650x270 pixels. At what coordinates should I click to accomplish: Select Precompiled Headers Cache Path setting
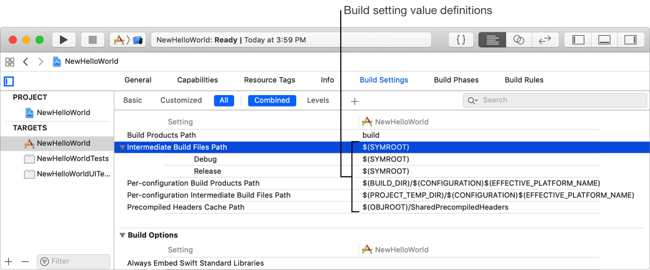186,207
